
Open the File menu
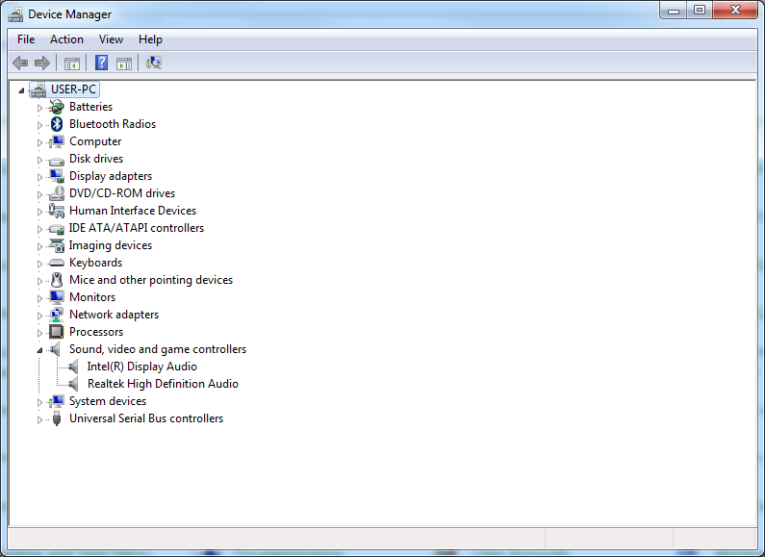tap(26, 39)
